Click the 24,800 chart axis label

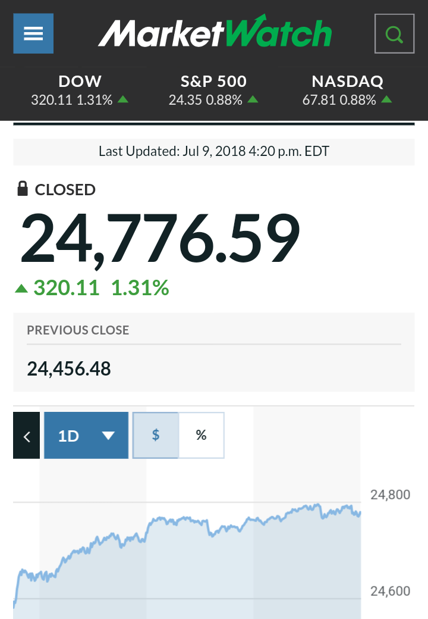tap(390, 495)
